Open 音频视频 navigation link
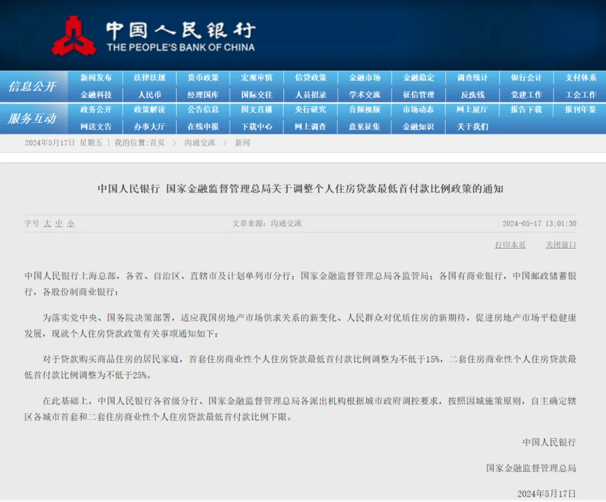This screenshot has height=502, width=606. coord(365,110)
